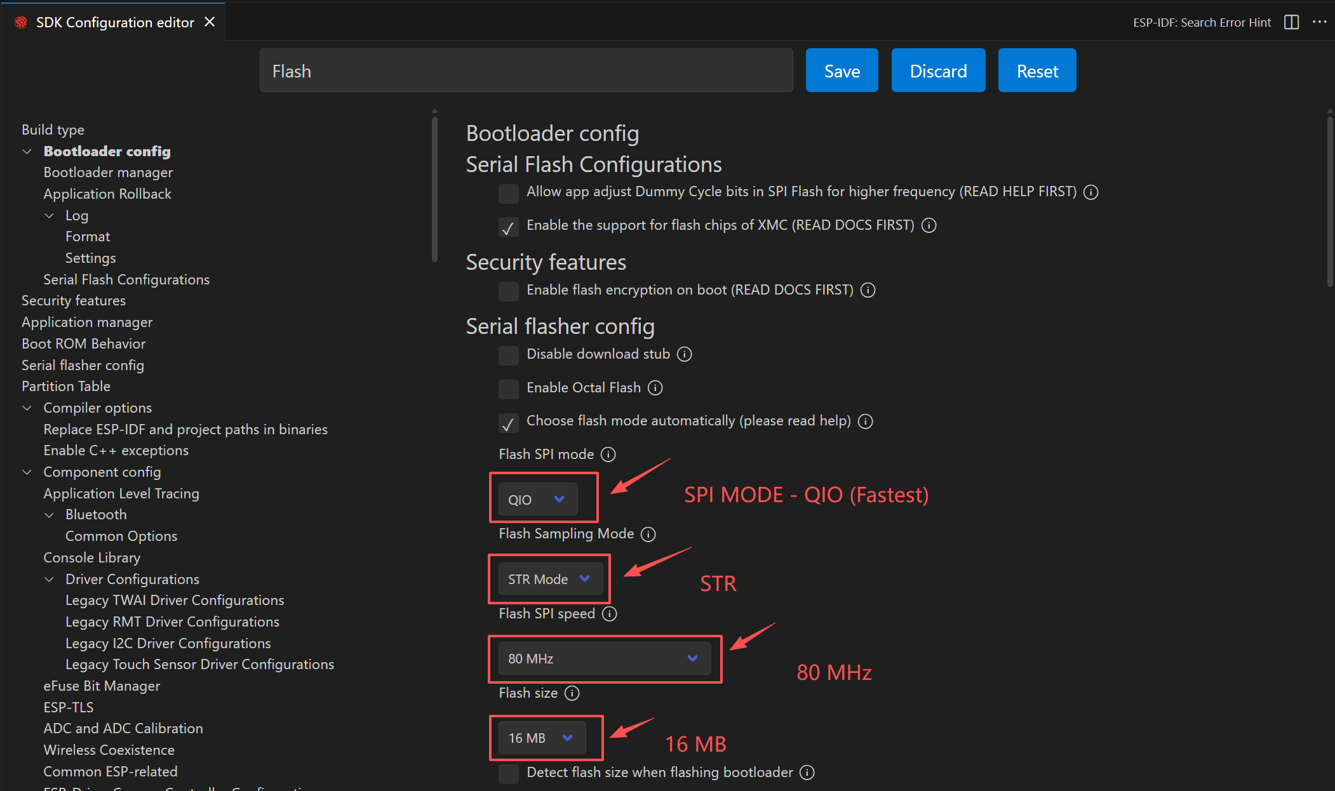Click split editor icon in top right
Image resolution: width=1335 pixels, height=791 pixels.
[x=1291, y=22]
